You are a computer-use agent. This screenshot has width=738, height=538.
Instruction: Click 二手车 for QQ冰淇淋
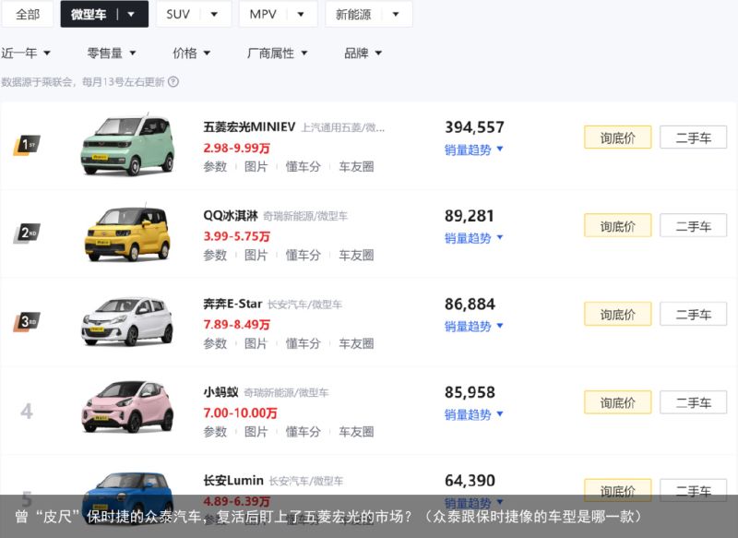(x=694, y=225)
